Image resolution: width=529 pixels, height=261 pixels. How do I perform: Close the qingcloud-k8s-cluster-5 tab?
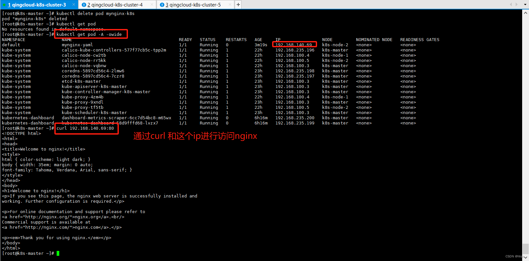tap(230, 5)
